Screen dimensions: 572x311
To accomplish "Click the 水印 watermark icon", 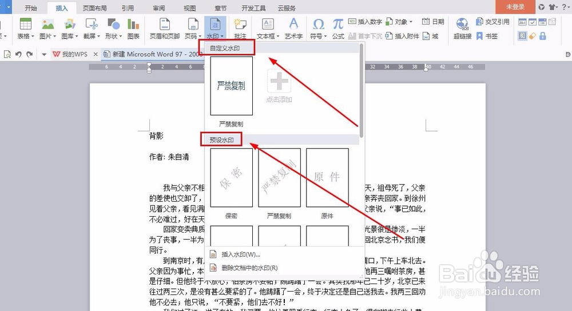I will coord(215,24).
